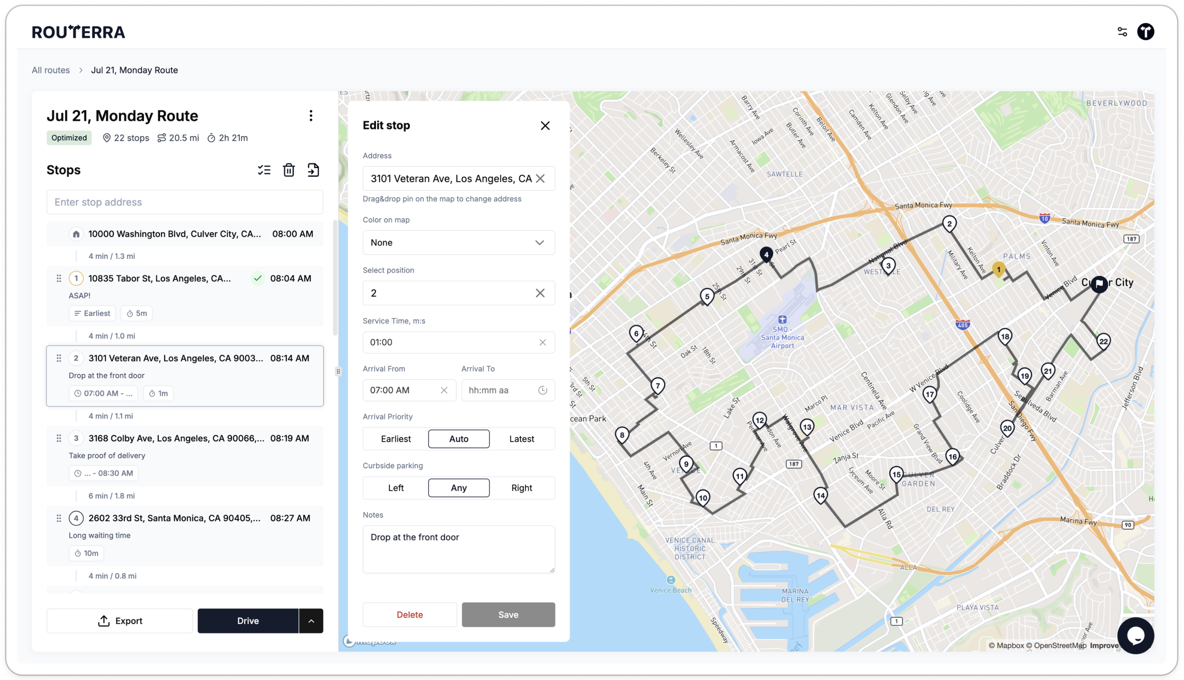Image resolution: width=1184 pixels, height=680 pixels.
Task: Choose Left for curbside parking
Action: [395, 488]
